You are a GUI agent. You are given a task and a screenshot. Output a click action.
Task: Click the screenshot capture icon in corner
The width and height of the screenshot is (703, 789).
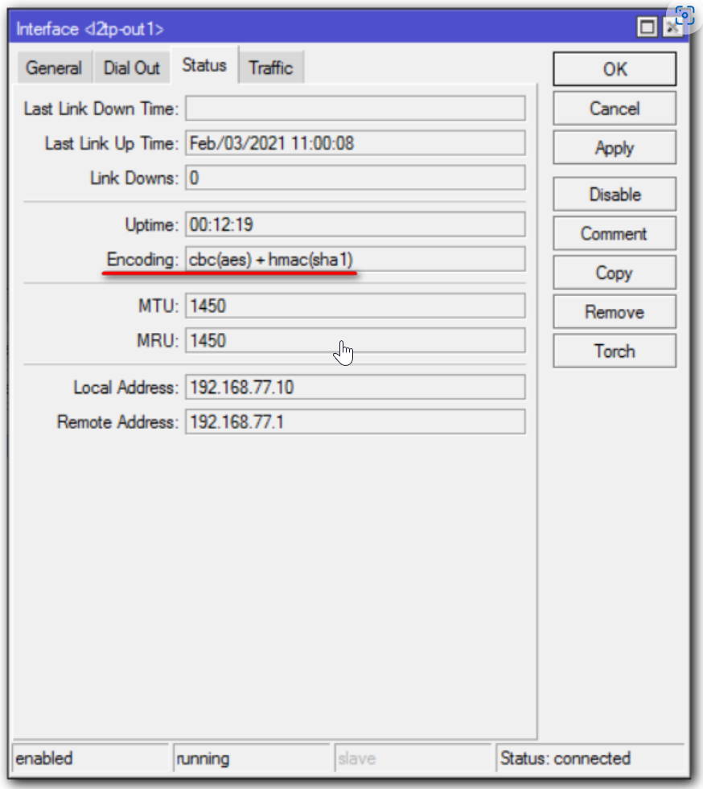pyautogui.click(x=684, y=15)
